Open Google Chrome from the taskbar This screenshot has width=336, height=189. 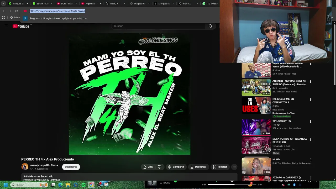tap(91, 185)
